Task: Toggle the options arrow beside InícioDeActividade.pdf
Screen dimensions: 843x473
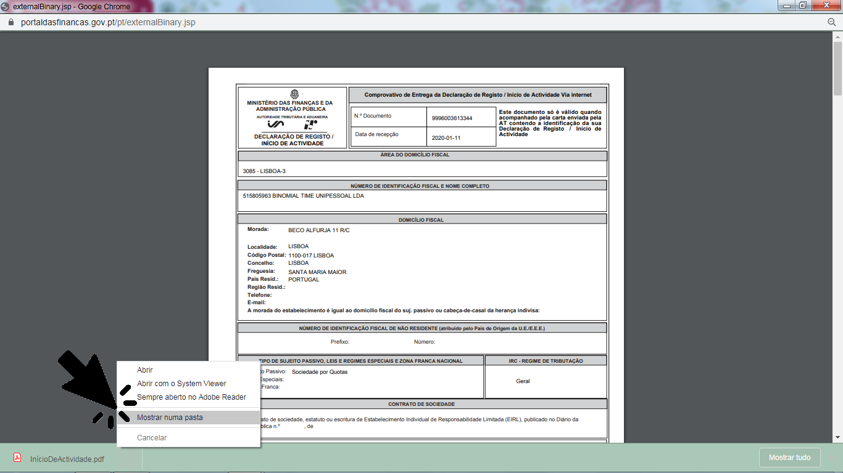Action: click(x=129, y=458)
